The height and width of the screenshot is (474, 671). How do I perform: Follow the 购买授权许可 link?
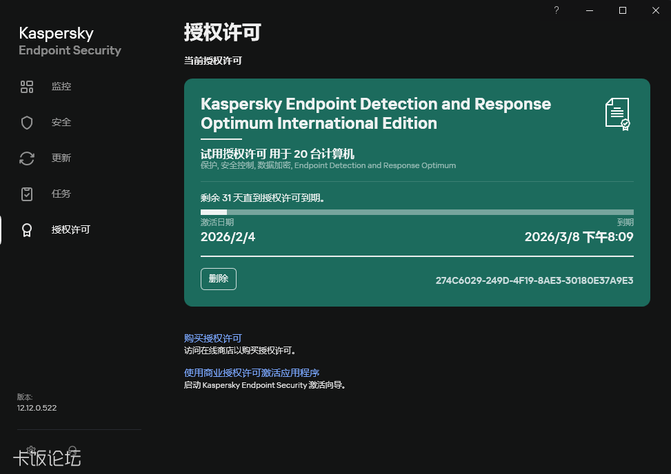[x=212, y=338]
